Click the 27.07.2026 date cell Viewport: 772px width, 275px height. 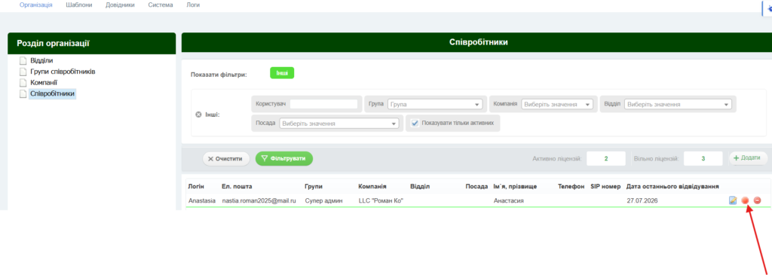(642, 200)
